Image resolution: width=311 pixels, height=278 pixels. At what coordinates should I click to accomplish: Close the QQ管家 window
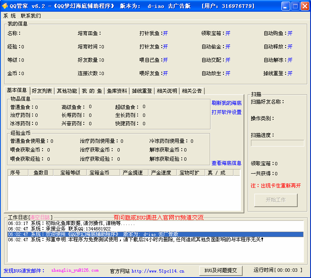[x=305, y=6]
